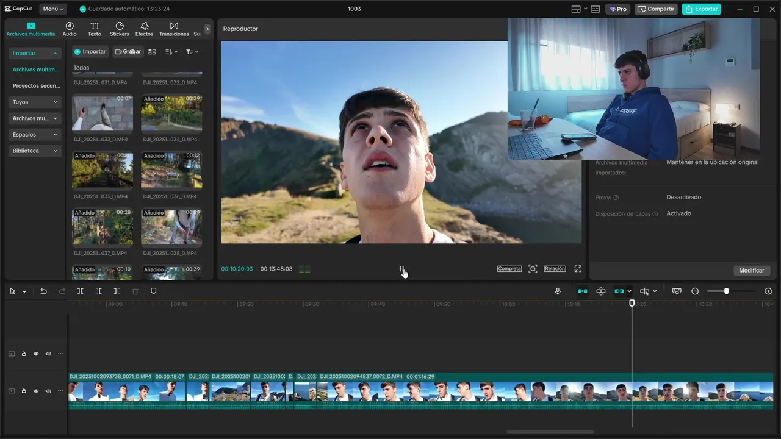
Task: Open the Audio panel
Action: 70,29
